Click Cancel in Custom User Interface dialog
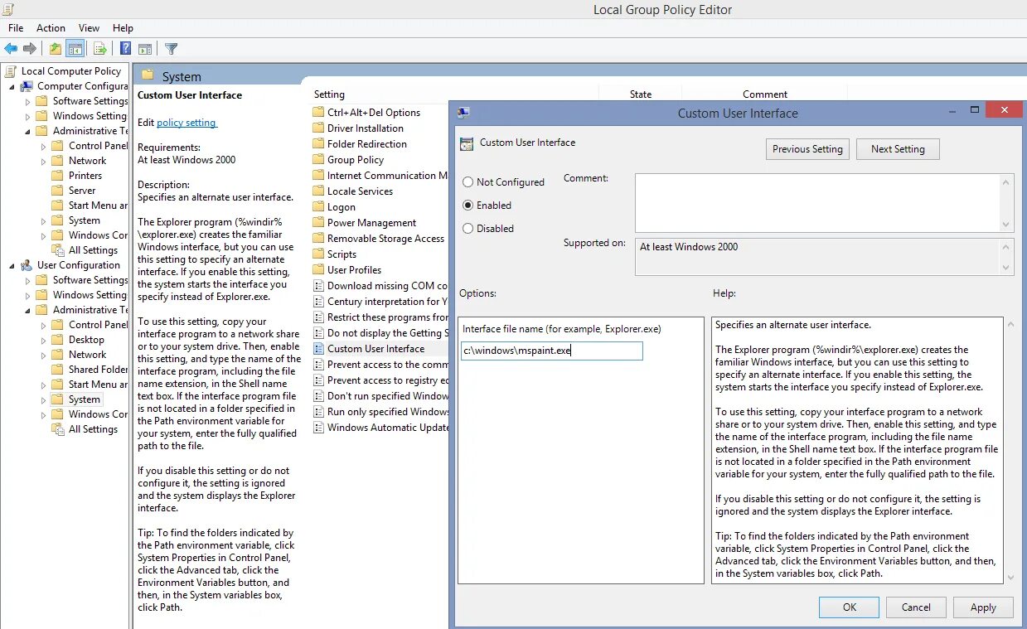The width and height of the screenshot is (1027, 629). [x=916, y=607]
